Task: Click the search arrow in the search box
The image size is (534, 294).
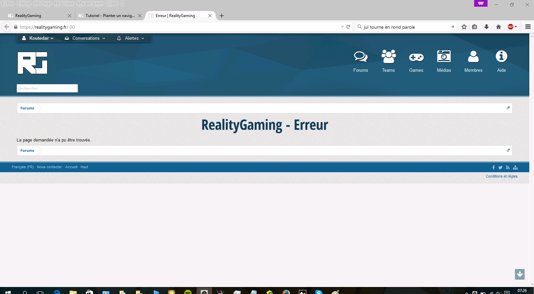Action: [452, 27]
